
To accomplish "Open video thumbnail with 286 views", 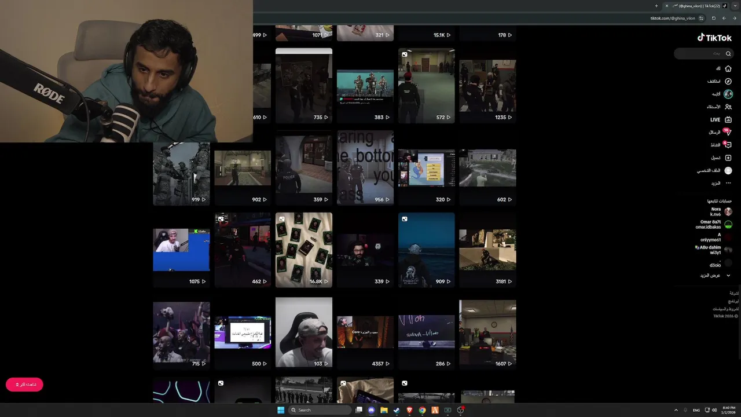I will tap(427, 332).
